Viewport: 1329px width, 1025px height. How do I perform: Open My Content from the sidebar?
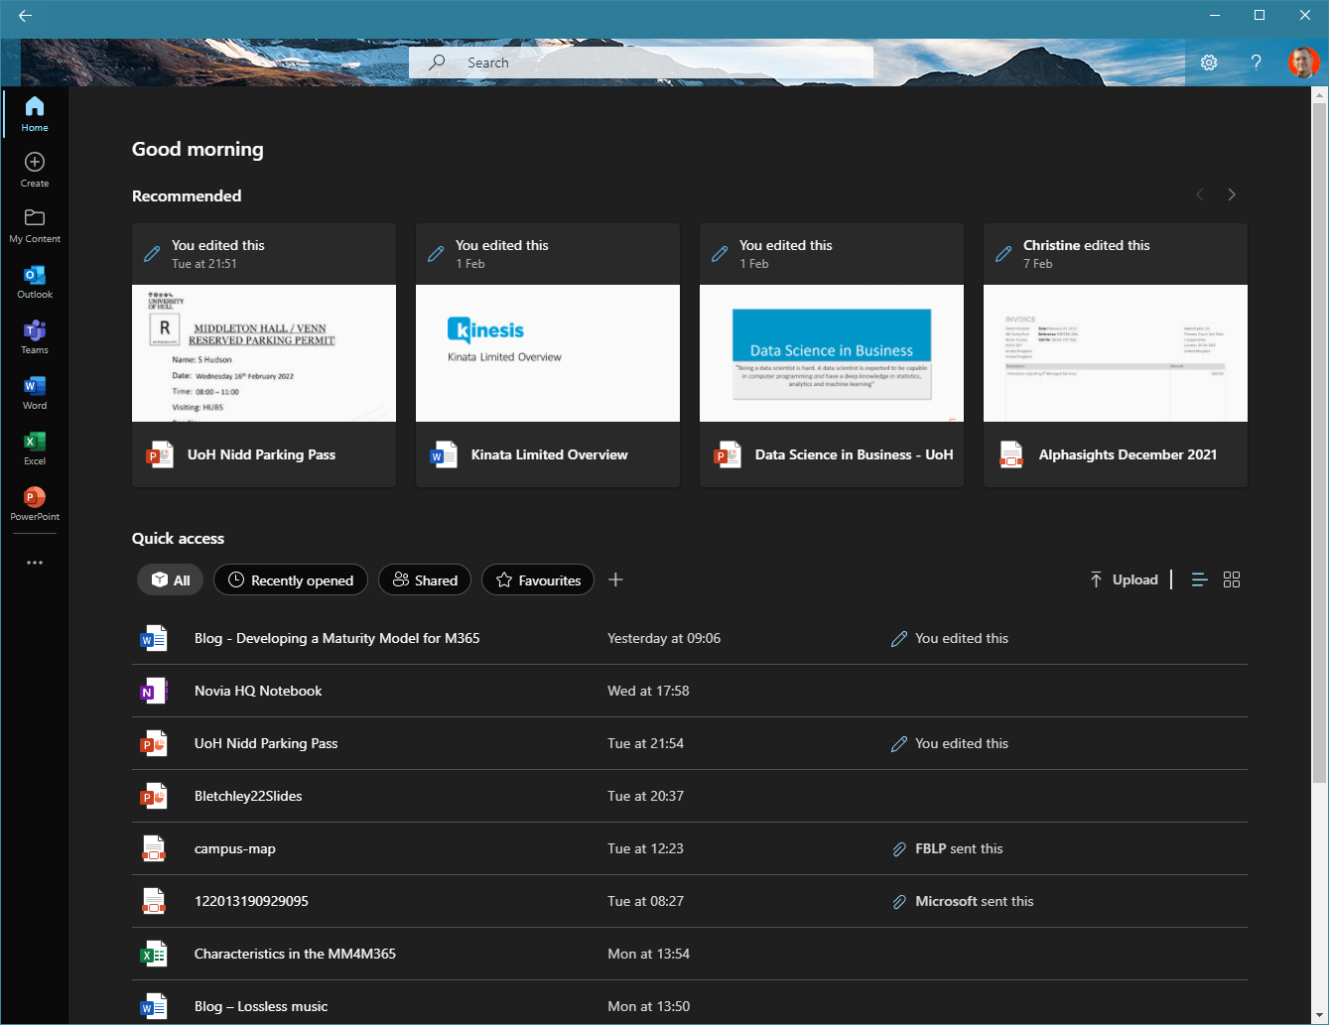[35, 225]
